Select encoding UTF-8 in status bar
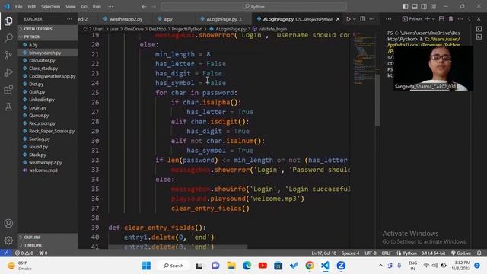The image size is (487, 274). [371, 253]
